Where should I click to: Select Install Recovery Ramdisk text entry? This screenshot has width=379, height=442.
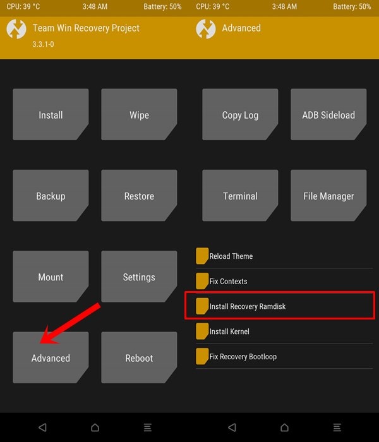[x=248, y=306]
